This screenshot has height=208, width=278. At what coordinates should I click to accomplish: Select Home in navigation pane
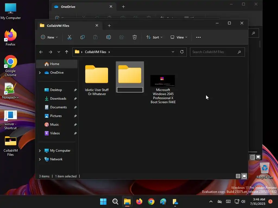point(57,64)
